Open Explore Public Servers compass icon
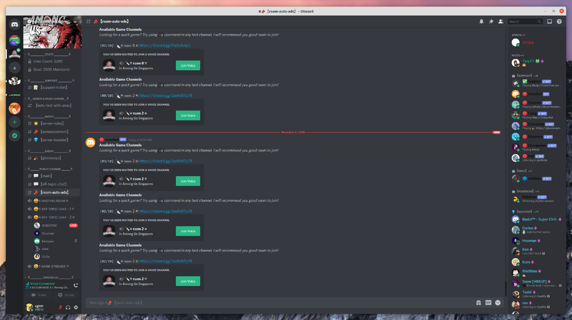Image resolution: width=572 pixels, height=320 pixels. pos(15,136)
